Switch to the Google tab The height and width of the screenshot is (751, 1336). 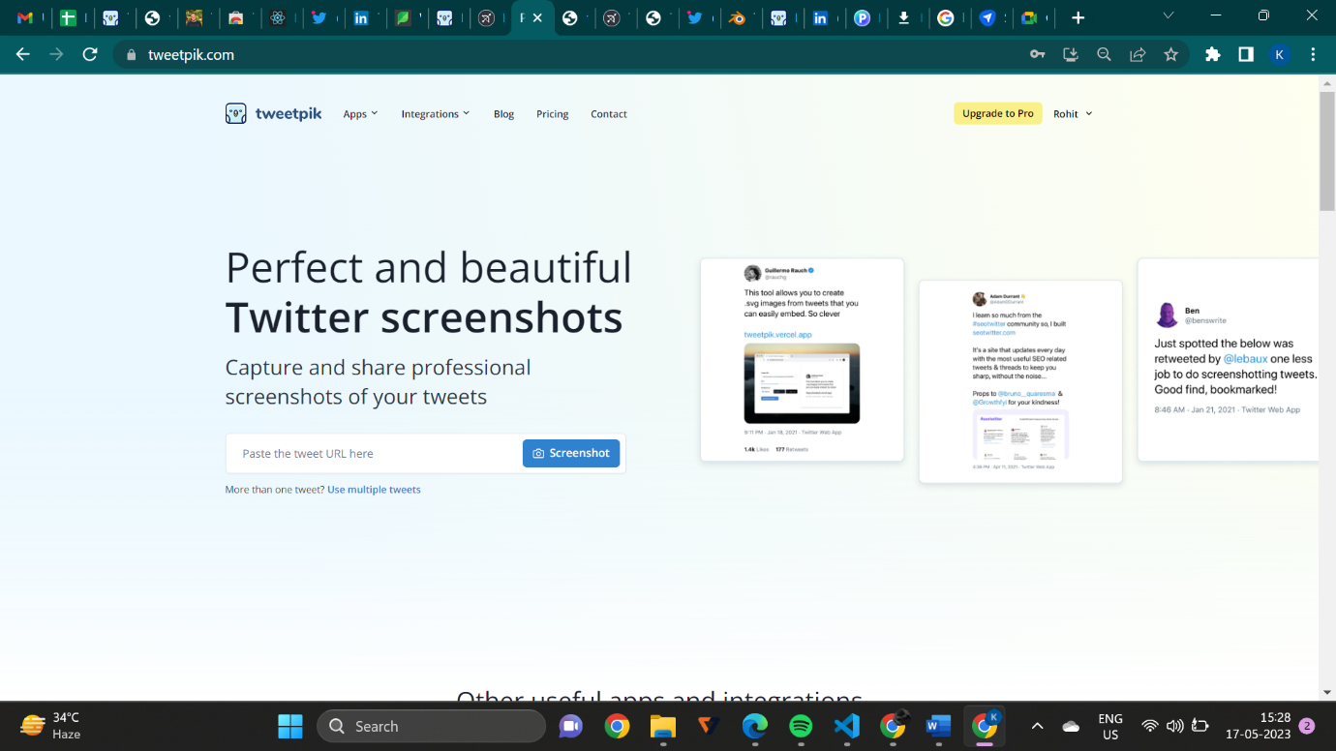click(946, 17)
